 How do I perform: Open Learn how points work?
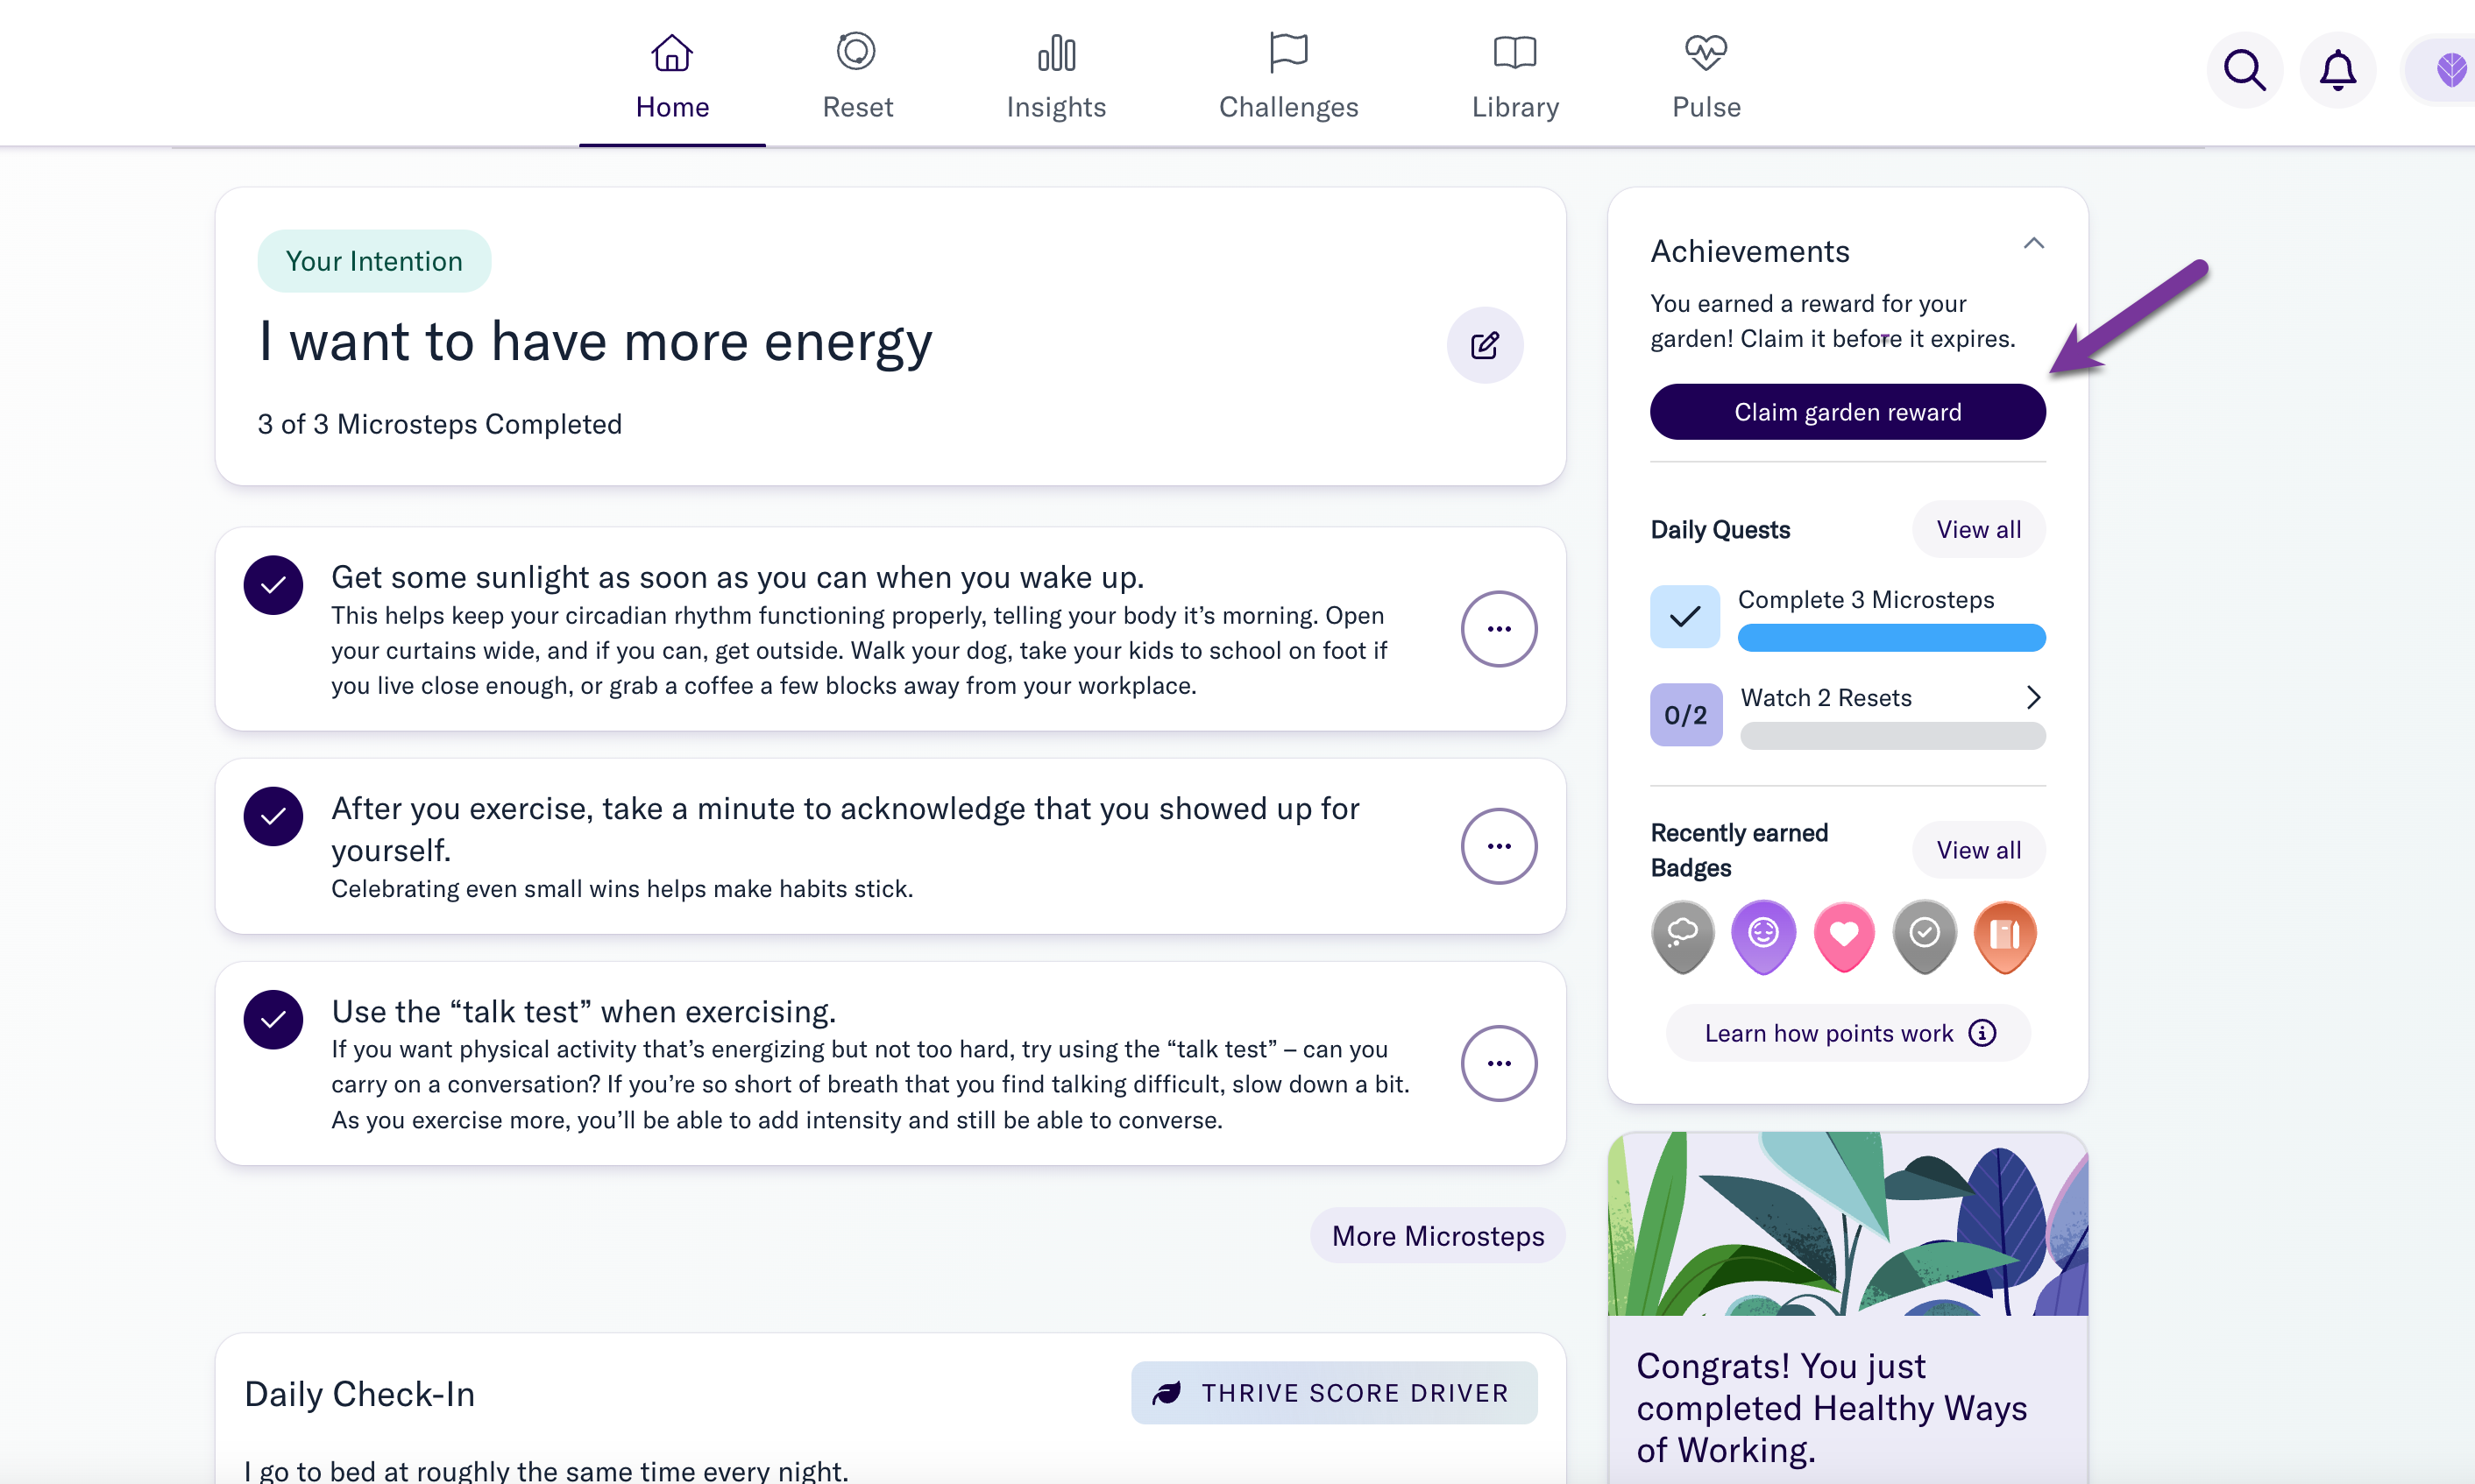click(x=1847, y=1033)
